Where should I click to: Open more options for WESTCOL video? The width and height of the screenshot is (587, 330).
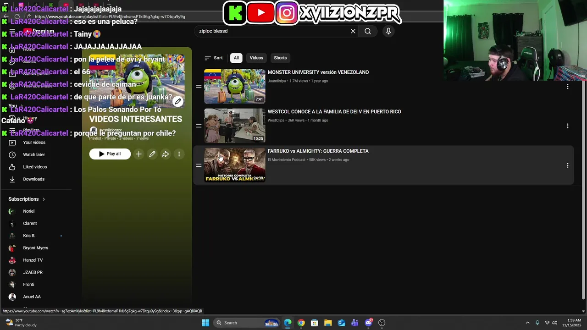(568, 126)
